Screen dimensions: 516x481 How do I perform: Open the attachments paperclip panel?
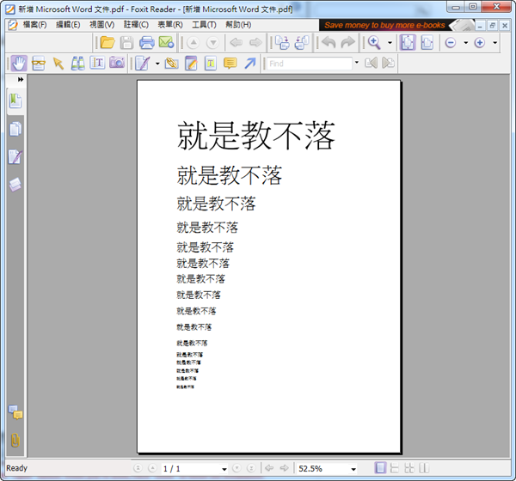[x=15, y=440]
